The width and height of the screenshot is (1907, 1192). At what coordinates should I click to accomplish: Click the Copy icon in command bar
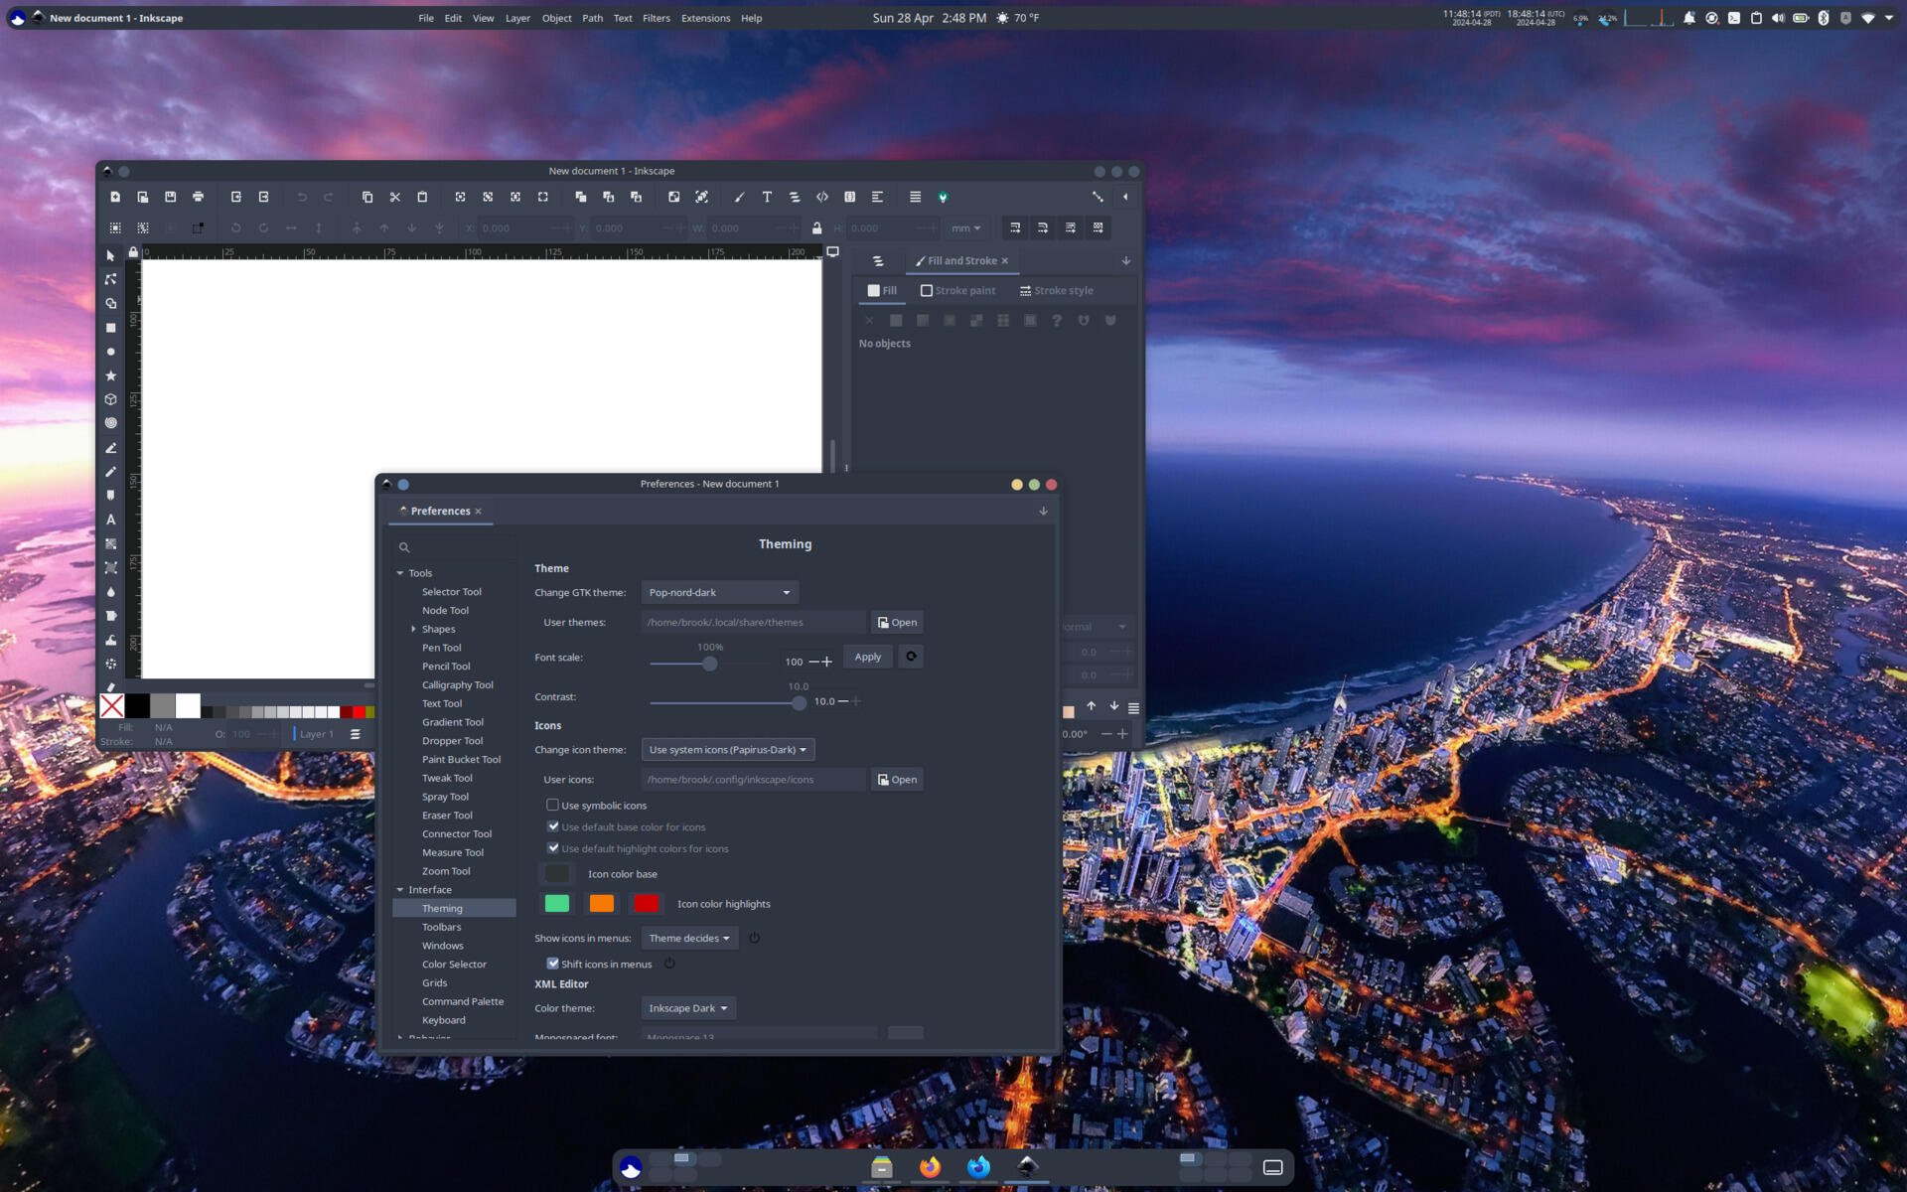pyautogui.click(x=367, y=197)
